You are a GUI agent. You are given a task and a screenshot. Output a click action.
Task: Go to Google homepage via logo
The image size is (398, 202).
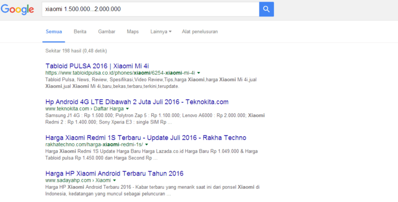[18, 10]
